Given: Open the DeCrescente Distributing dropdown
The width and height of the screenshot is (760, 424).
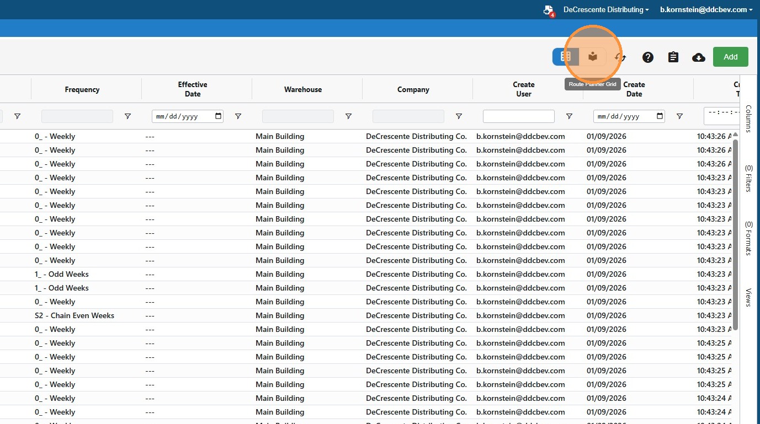Looking at the screenshot, I should click(605, 9).
